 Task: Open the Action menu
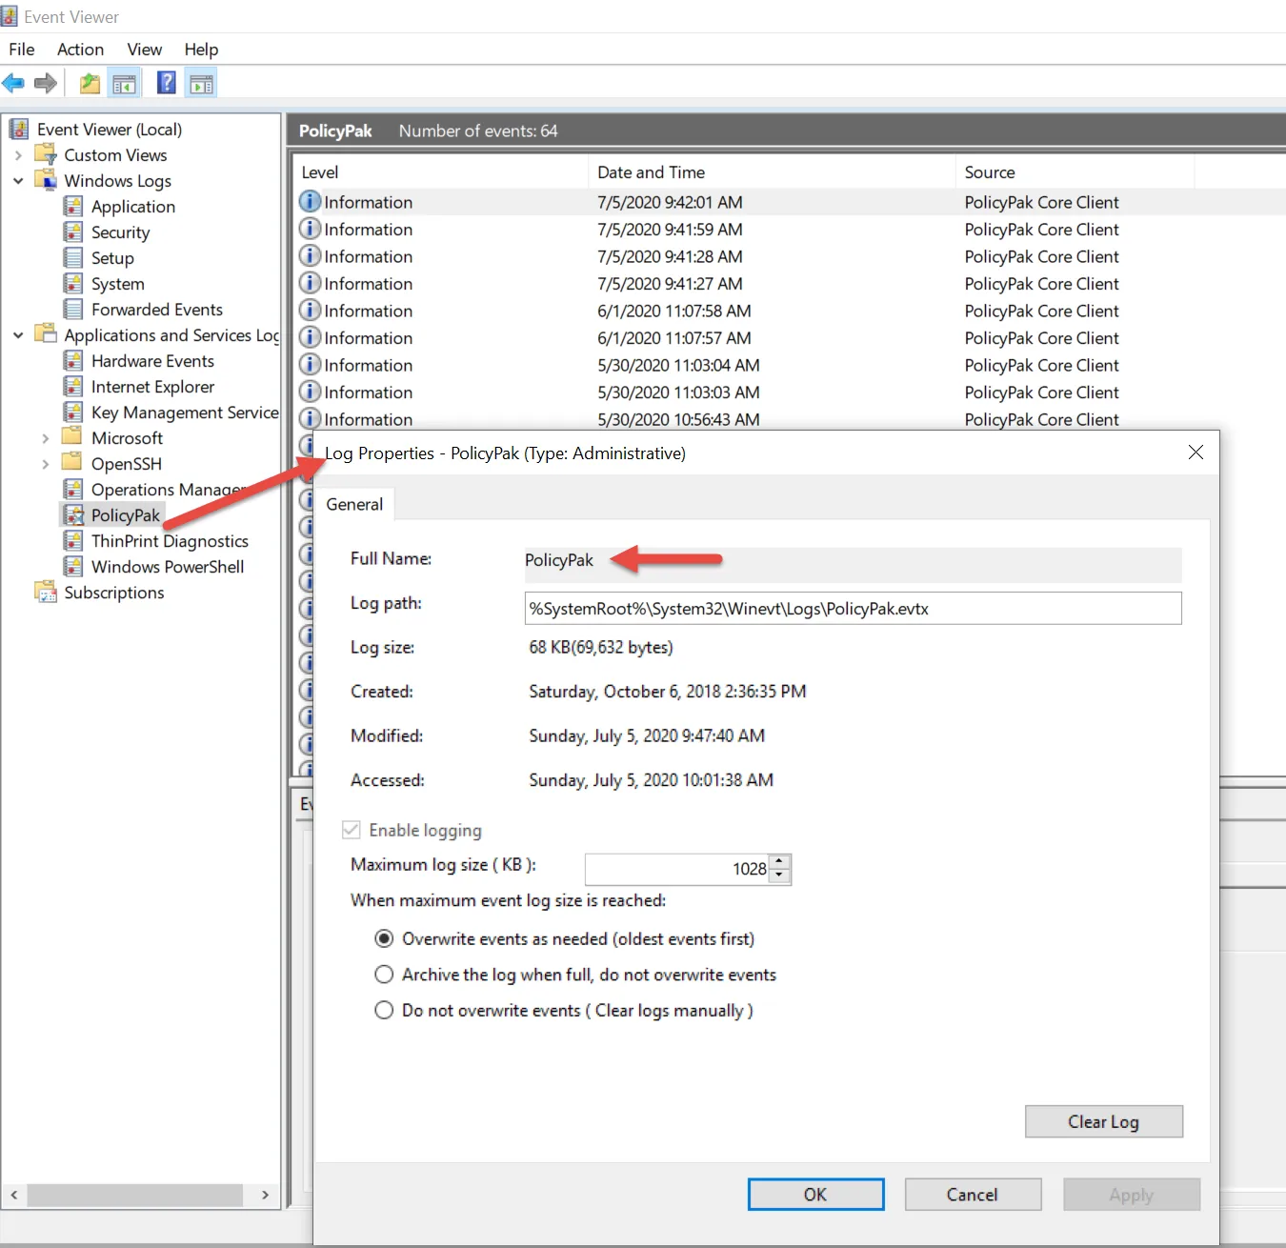point(80,50)
